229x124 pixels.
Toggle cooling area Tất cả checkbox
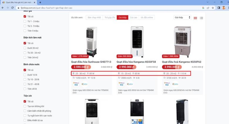pyautogui.click(x=25, y=43)
